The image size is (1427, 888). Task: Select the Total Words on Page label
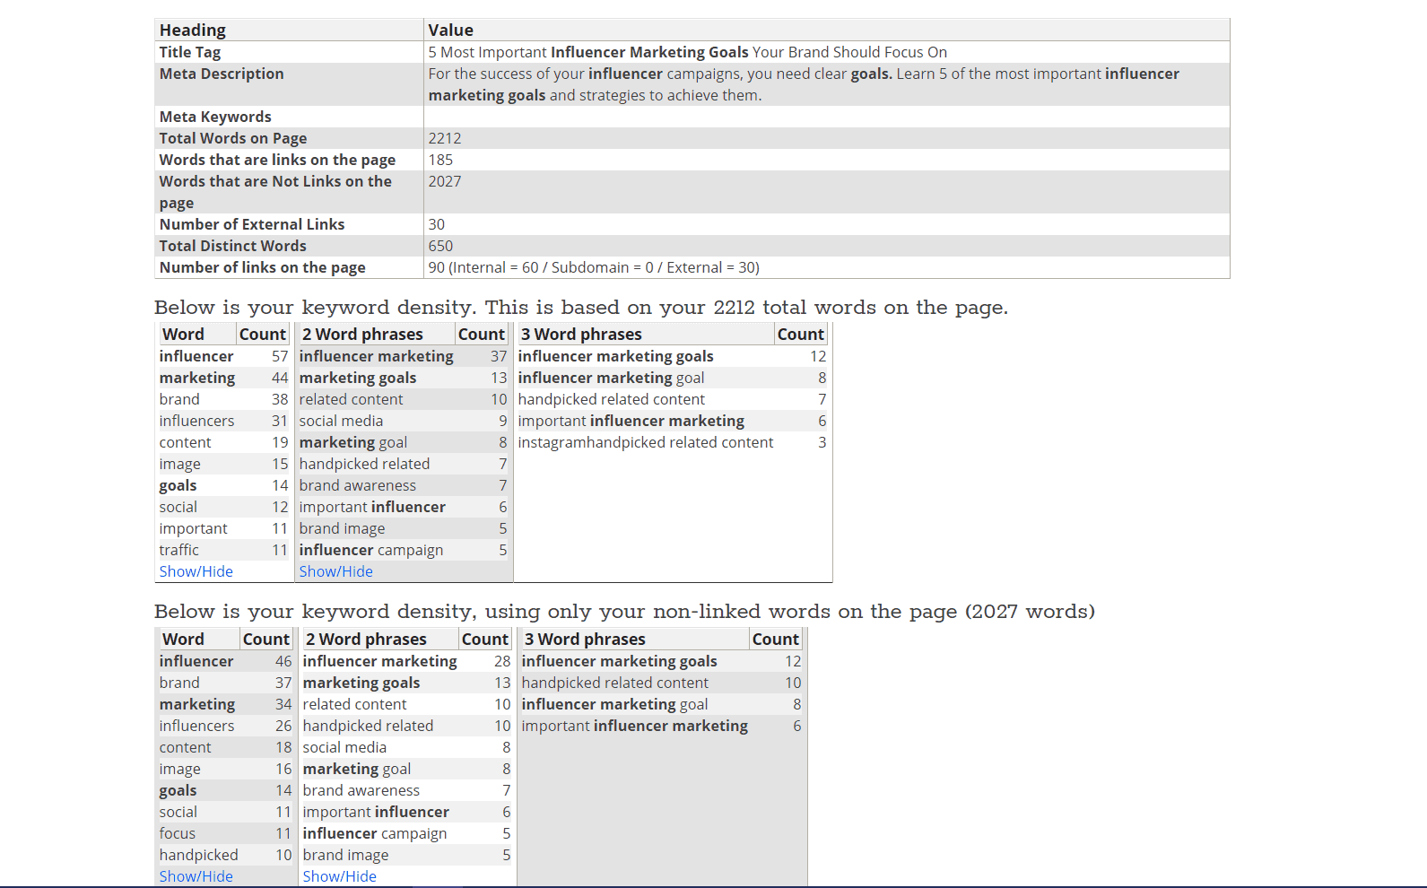(232, 138)
